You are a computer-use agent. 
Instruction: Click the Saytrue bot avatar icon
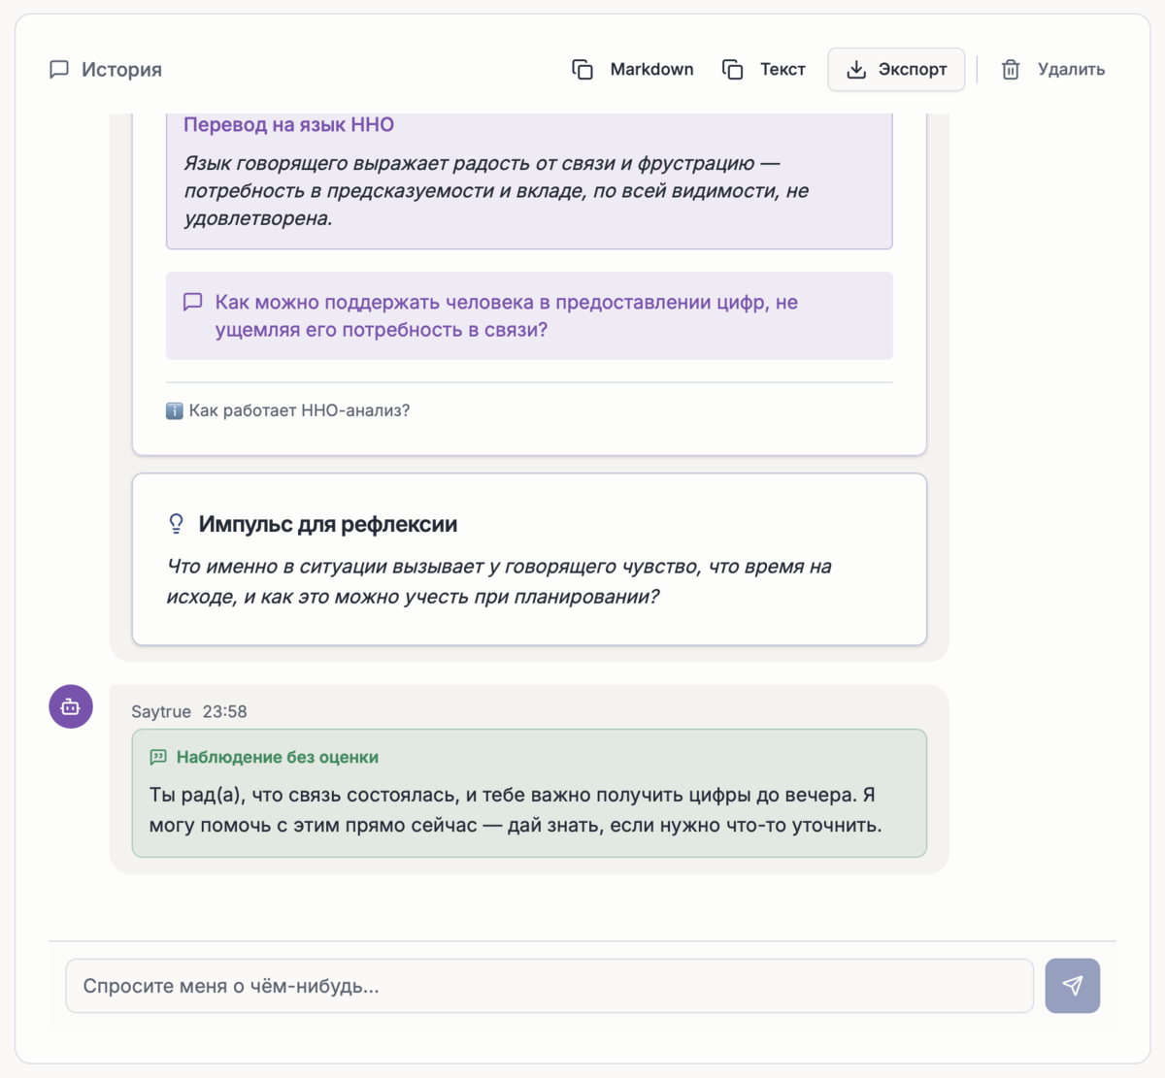(71, 706)
